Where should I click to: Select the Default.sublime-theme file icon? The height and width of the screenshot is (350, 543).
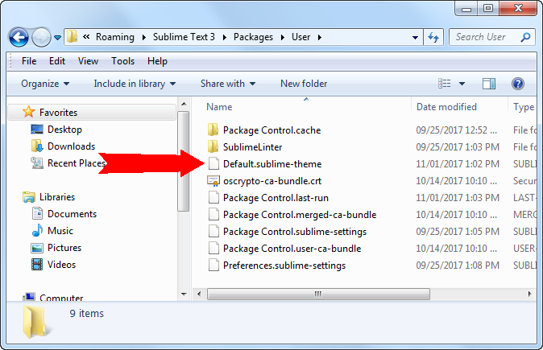pos(213,163)
